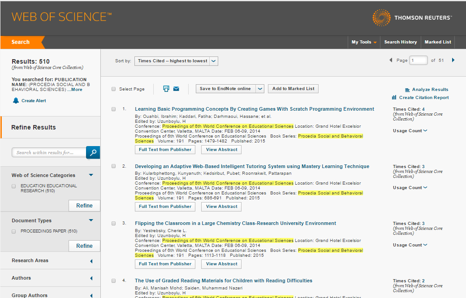Collapse Document Types section
This screenshot has height=298, width=466.
pyautogui.click(x=91, y=220)
